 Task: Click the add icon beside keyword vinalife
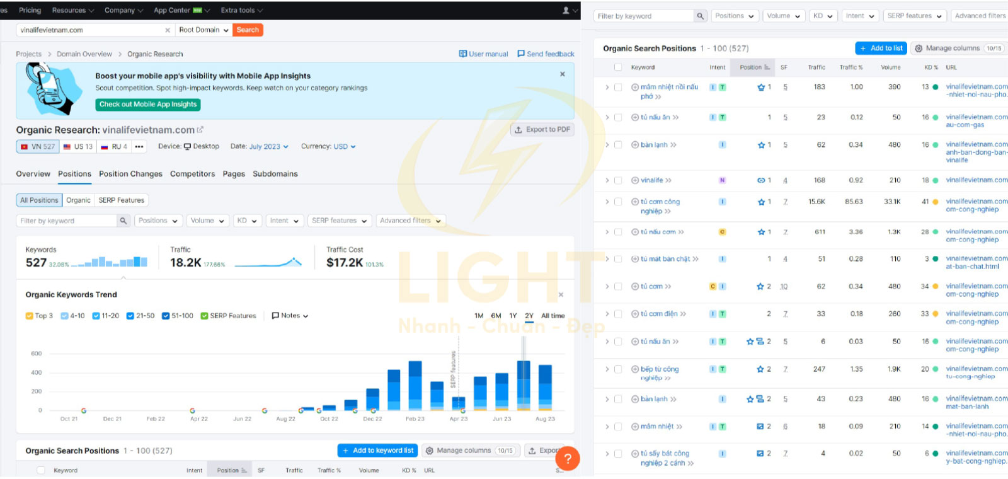pyautogui.click(x=635, y=180)
